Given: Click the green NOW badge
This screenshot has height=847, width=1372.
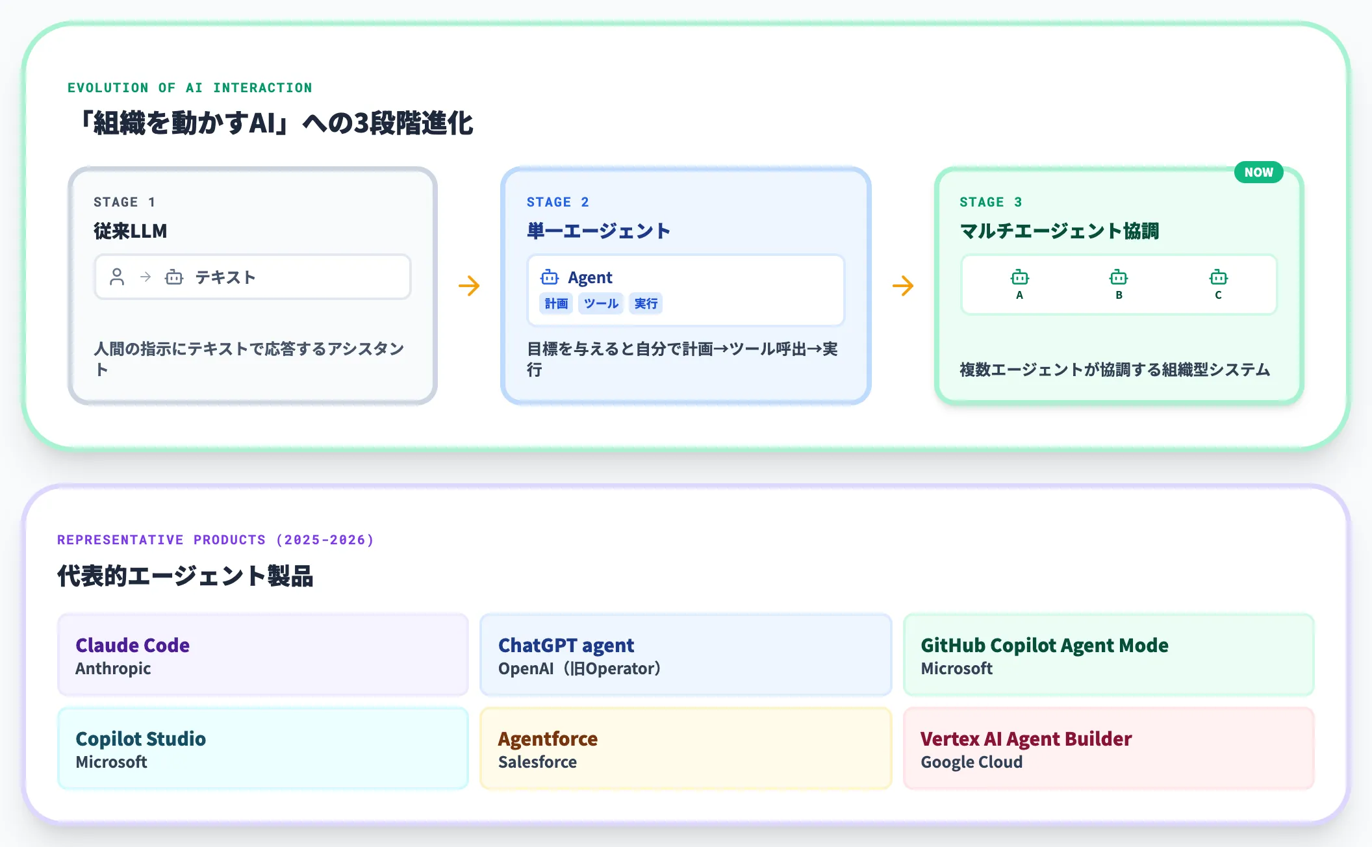Looking at the screenshot, I should pyautogui.click(x=1259, y=172).
